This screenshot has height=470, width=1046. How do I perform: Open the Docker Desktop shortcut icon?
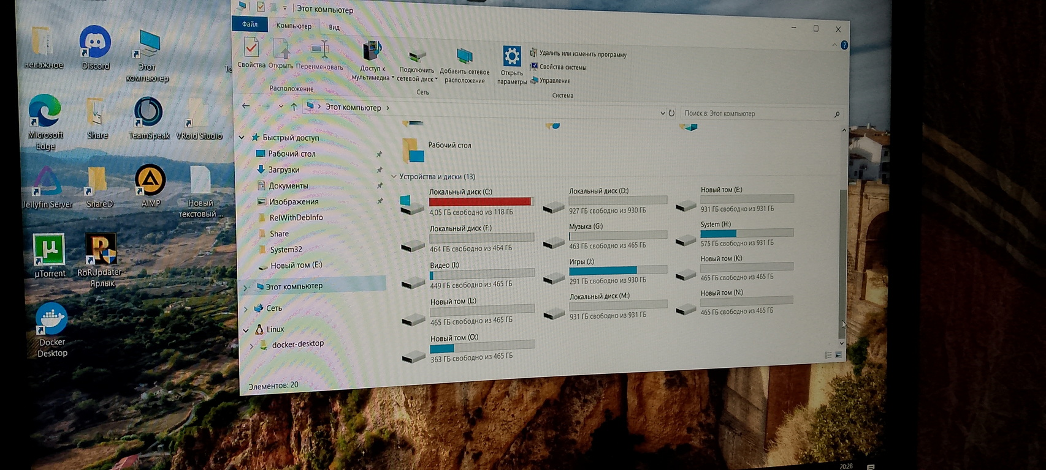[x=52, y=320]
